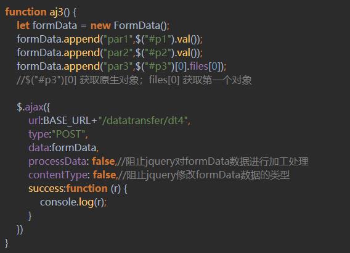Click 'false' value after processData
The width and height of the screenshot is (350, 253).
click(104, 161)
